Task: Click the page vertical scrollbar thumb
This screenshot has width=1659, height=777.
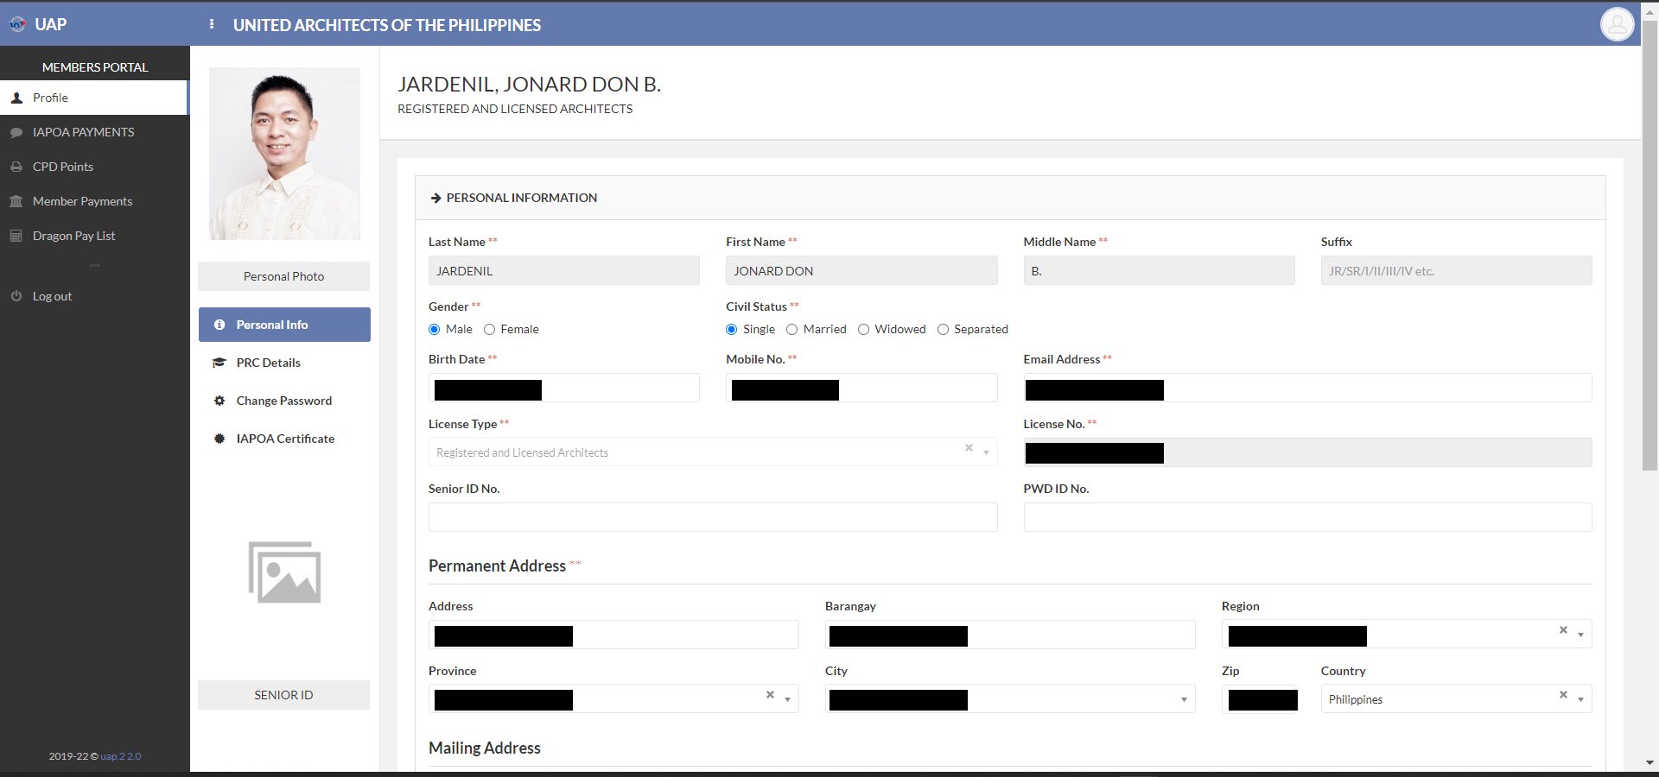Action: 1649,244
